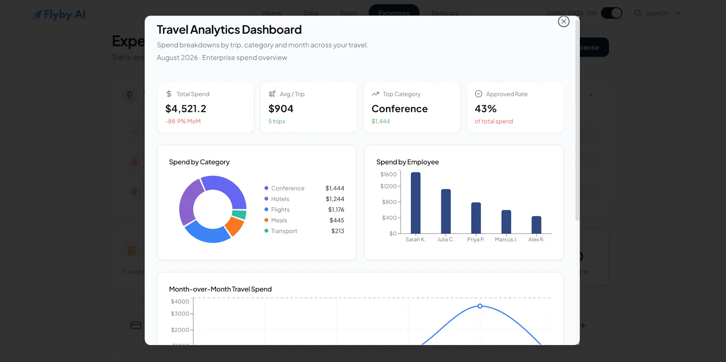
Task: Click the $1,176 Flights amount
Action: [336, 210]
